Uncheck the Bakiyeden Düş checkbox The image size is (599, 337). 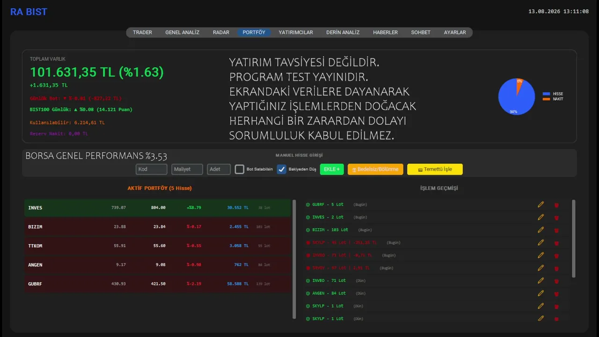281,169
